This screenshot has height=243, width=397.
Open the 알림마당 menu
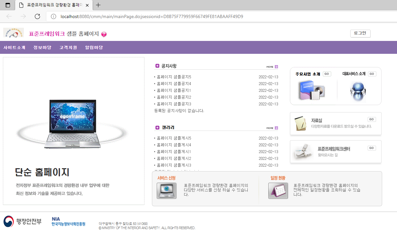pyautogui.click(x=94, y=47)
